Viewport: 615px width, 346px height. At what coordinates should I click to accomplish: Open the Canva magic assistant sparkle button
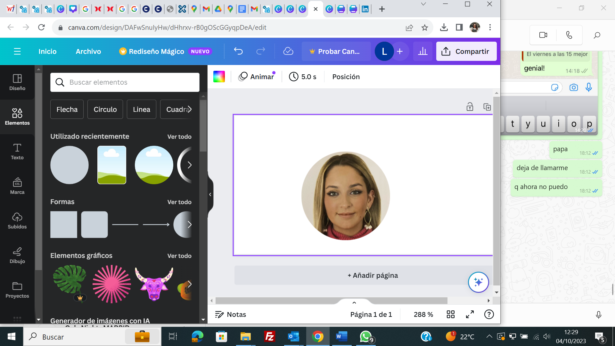click(478, 282)
